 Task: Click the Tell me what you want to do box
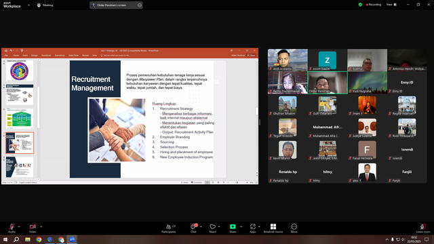coord(115,56)
